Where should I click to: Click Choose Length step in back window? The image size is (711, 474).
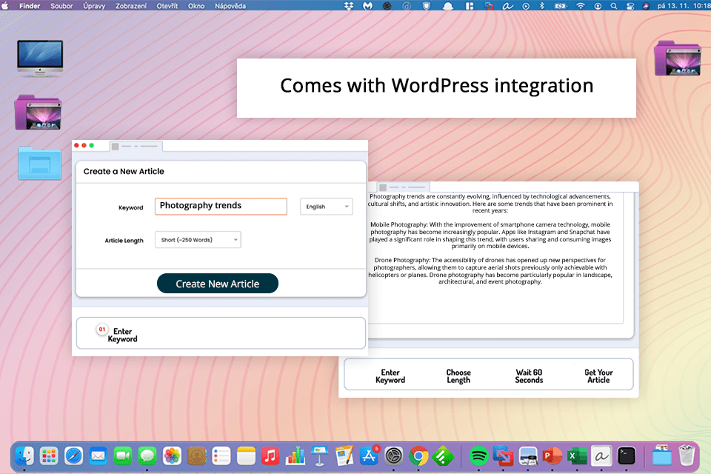458,376
